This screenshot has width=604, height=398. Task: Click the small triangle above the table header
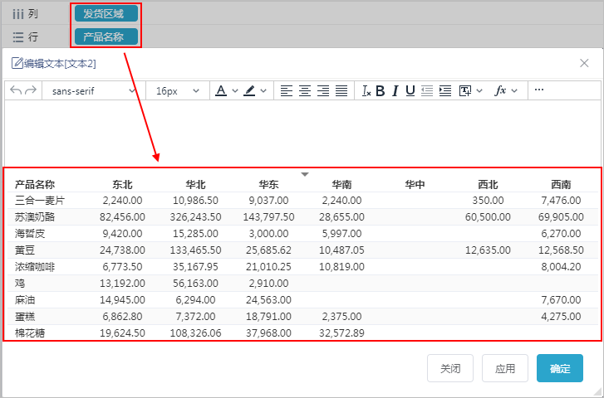tap(305, 175)
